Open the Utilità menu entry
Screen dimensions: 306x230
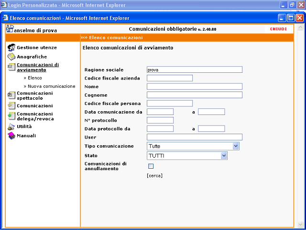click(24, 126)
